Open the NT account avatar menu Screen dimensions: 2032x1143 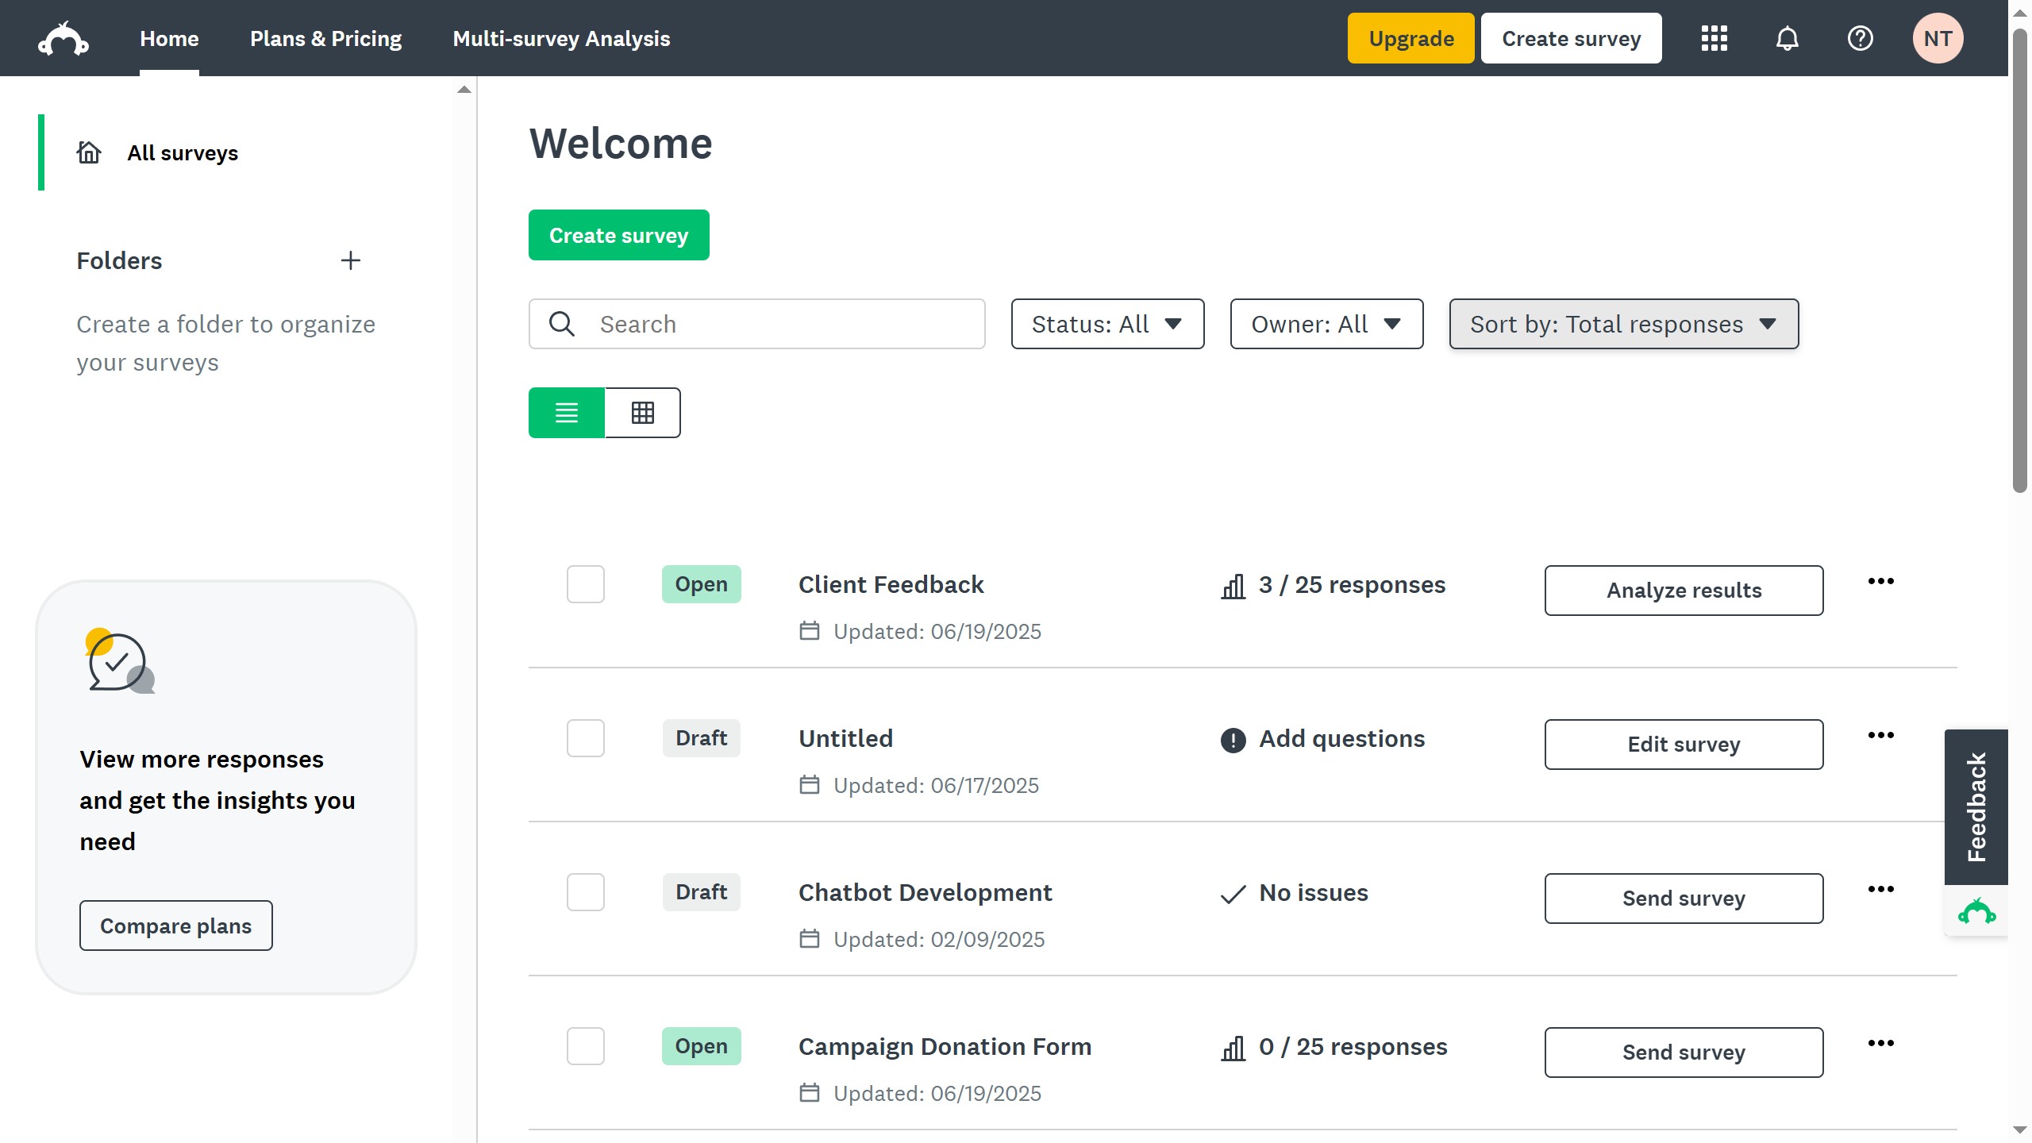click(x=1938, y=37)
